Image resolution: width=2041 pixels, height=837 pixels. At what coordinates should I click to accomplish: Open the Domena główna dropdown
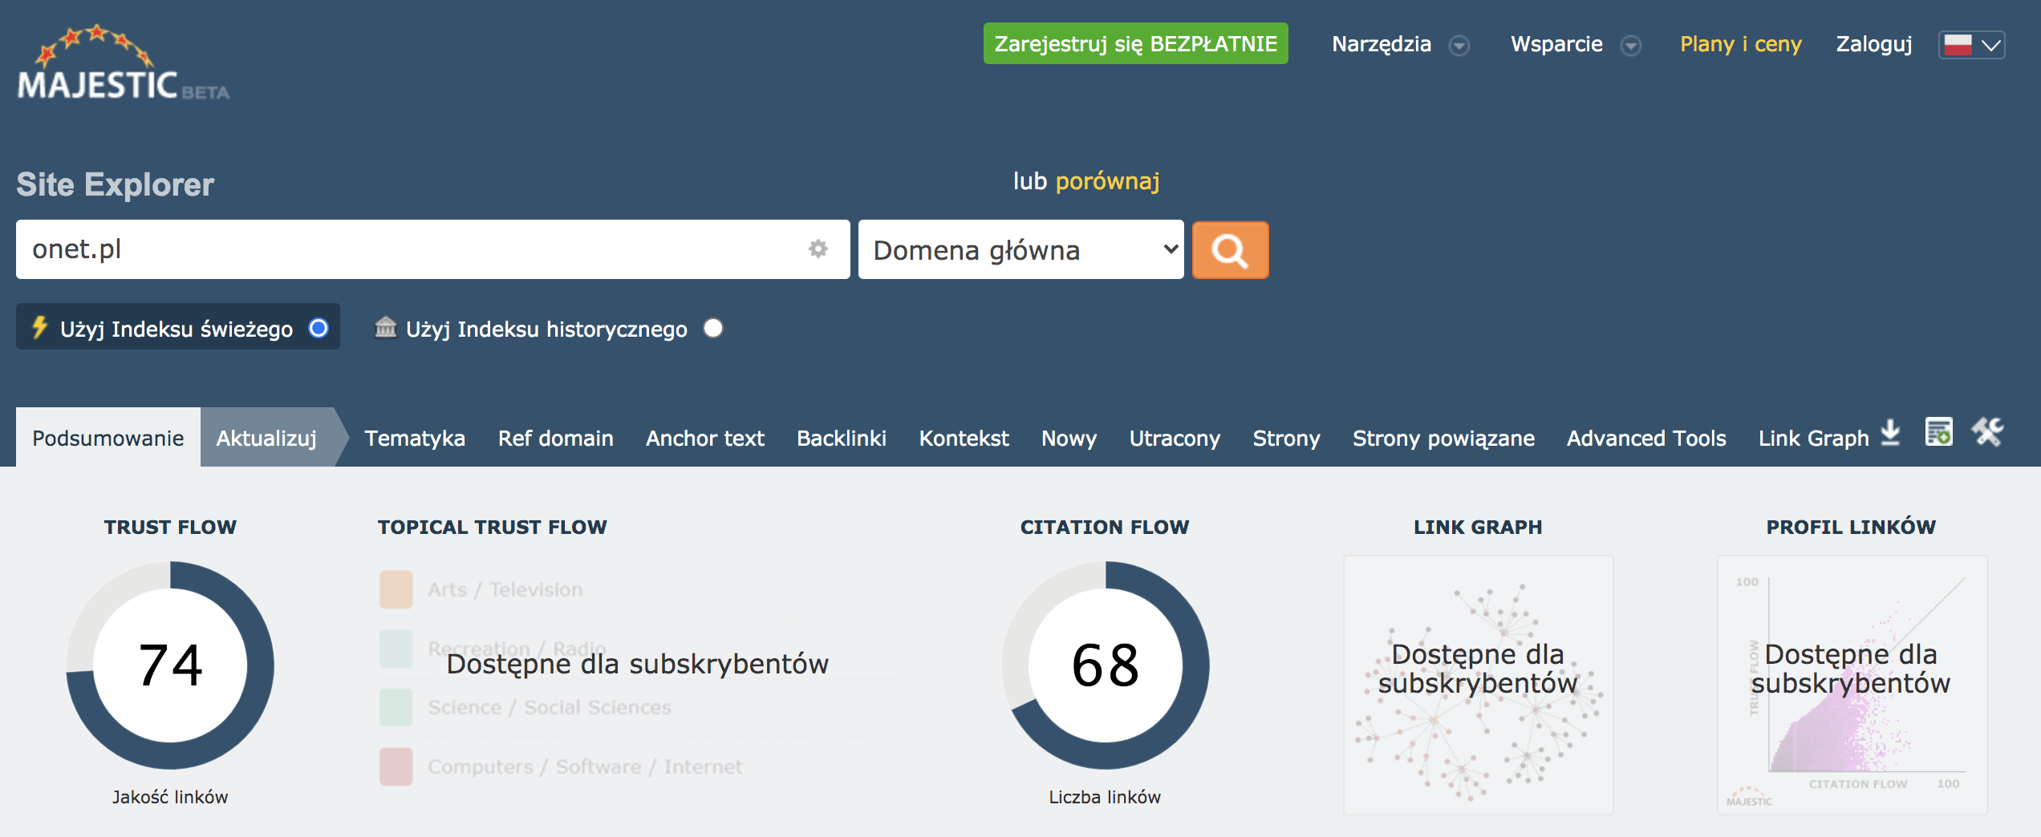point(1020,249)
